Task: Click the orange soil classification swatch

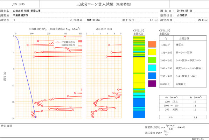Action: 152,44
